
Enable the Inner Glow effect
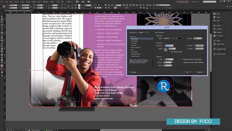pos(130,45)
